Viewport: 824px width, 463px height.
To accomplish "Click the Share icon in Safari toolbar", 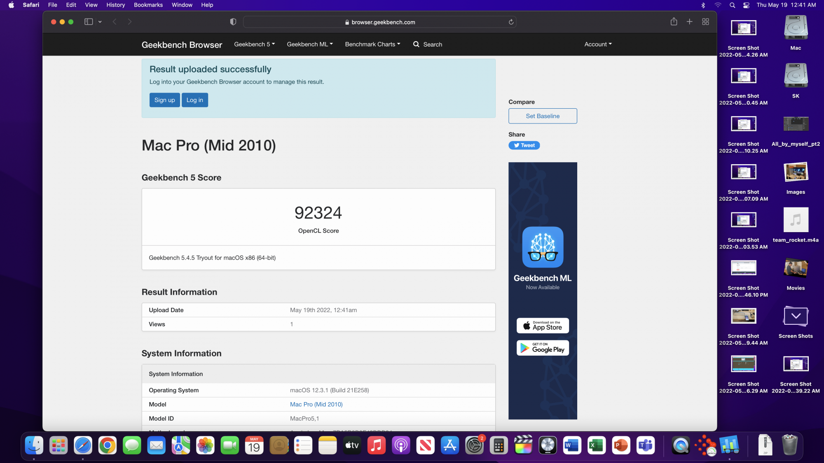I will (674, 22).
